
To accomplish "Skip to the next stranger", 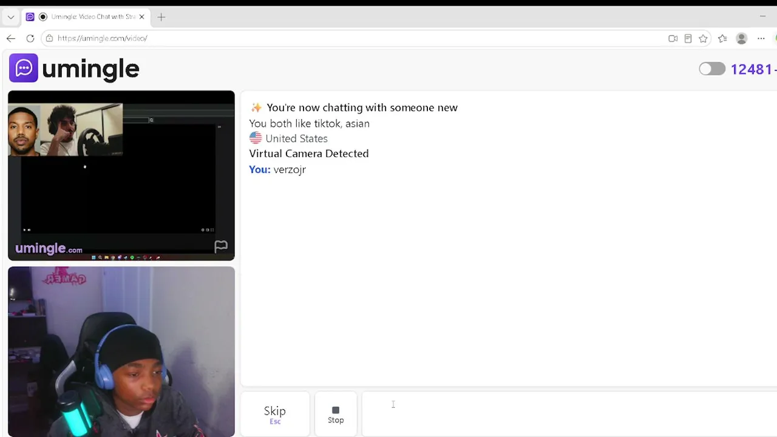I will pyautogui.click(x=275, y=414).
